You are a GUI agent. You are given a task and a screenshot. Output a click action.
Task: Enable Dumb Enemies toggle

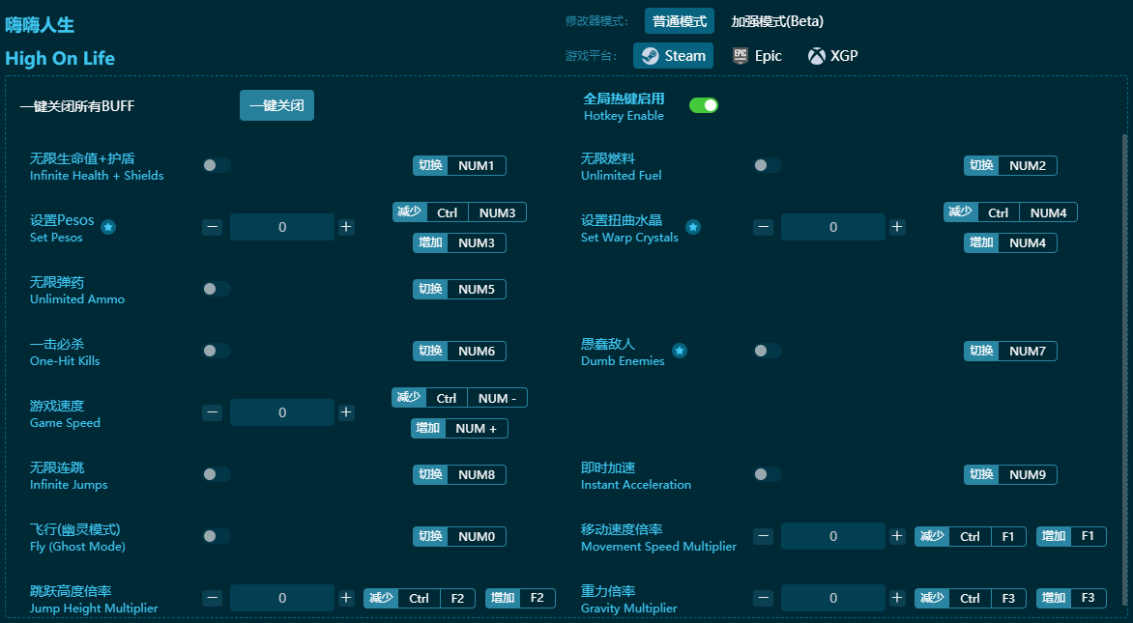pyautogui.click(x=768, y=351)
